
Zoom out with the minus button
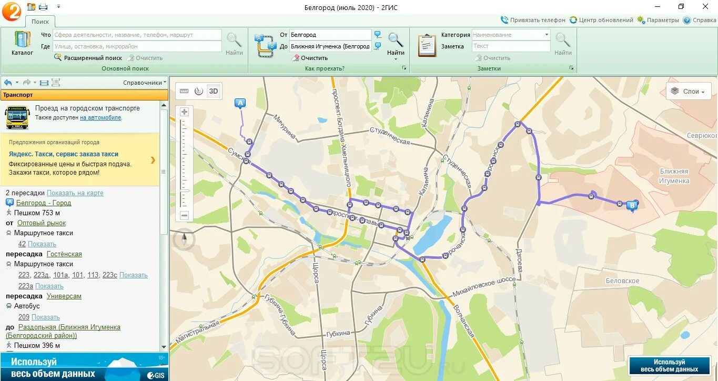click(184, 215)
